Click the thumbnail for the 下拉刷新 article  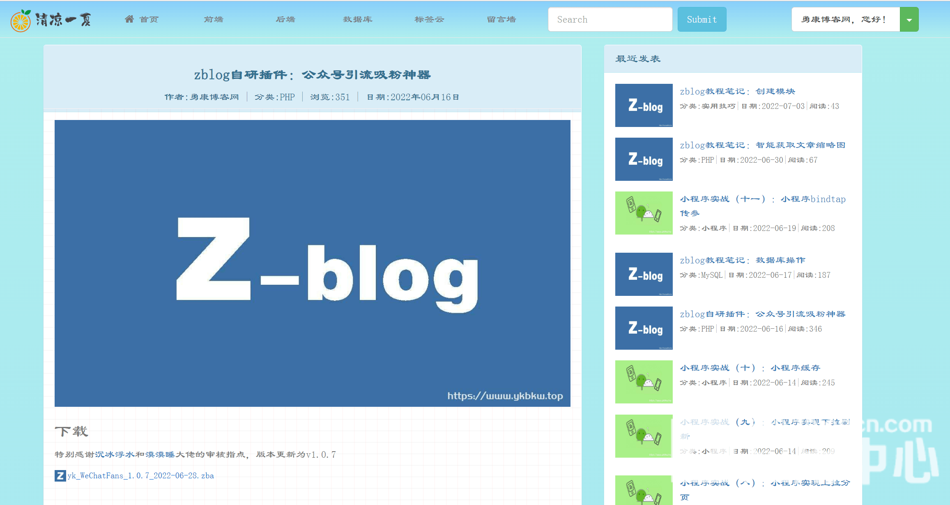pos(644,436)
